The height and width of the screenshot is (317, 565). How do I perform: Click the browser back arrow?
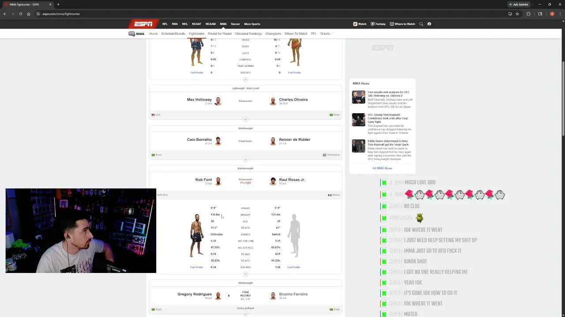(x=5, y=14)
